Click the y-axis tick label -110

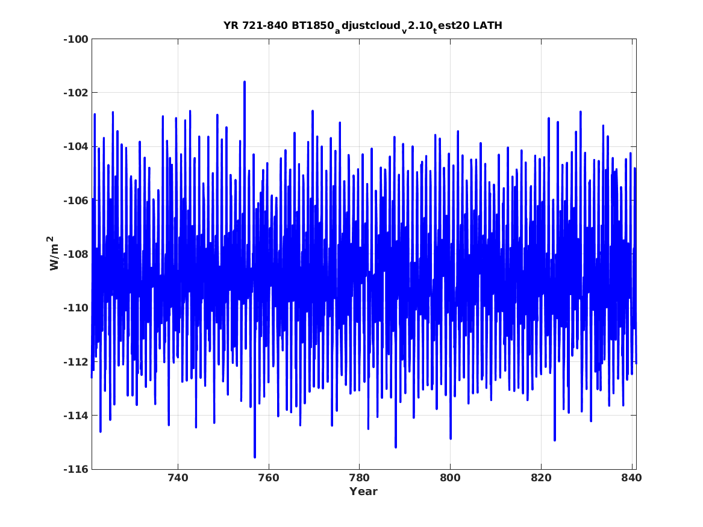(x=76, y=308)
